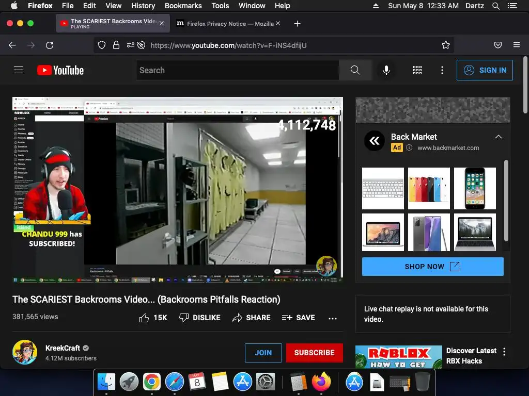Open macOS Control Center in menu bar
The width and height of the screenshot is (529, 396).
coord(512,6)
